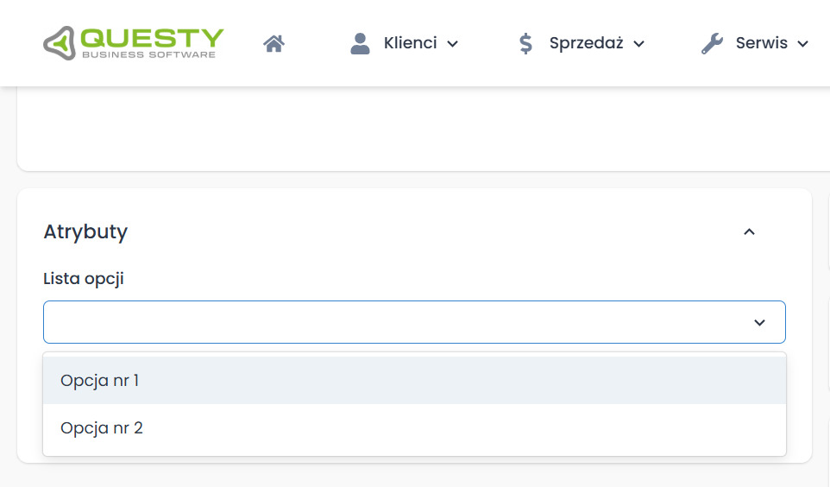830x487 pixels.
Task: Click the Serwis wrench icon
Action: coord(712,43)
